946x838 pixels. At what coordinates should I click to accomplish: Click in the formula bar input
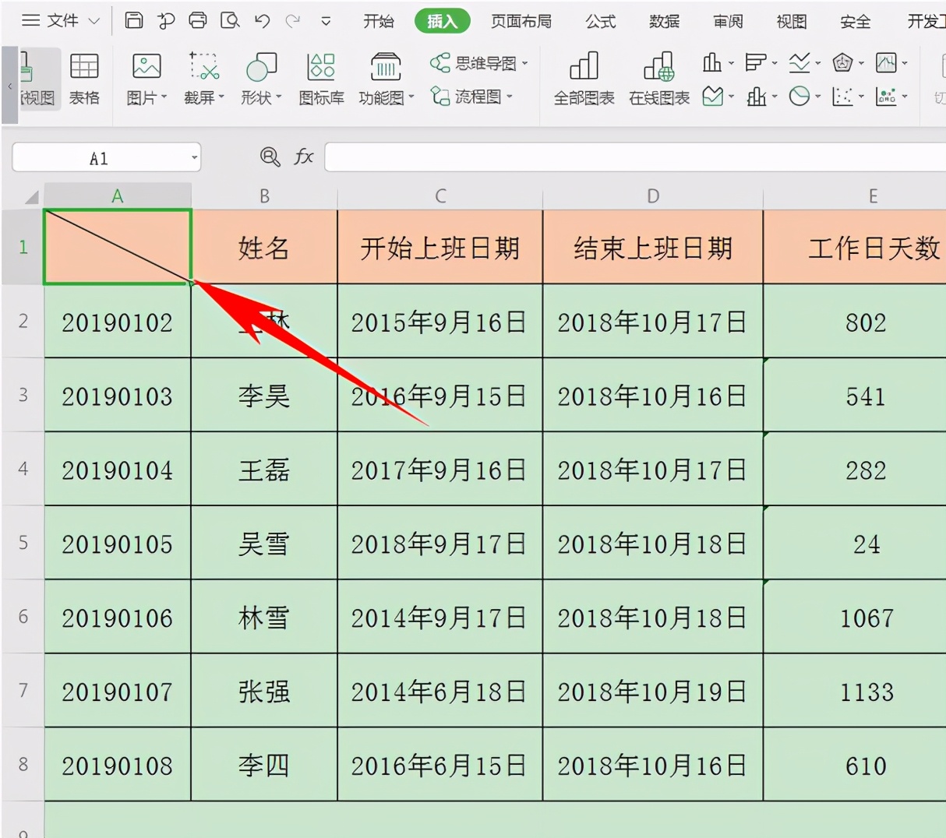635,157
